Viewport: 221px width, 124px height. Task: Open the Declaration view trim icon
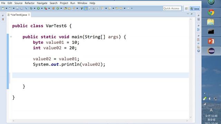pyautogui.click(x=199, y=47)
